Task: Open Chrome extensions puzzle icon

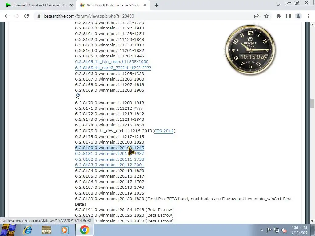Action: (x=279, y=16)
